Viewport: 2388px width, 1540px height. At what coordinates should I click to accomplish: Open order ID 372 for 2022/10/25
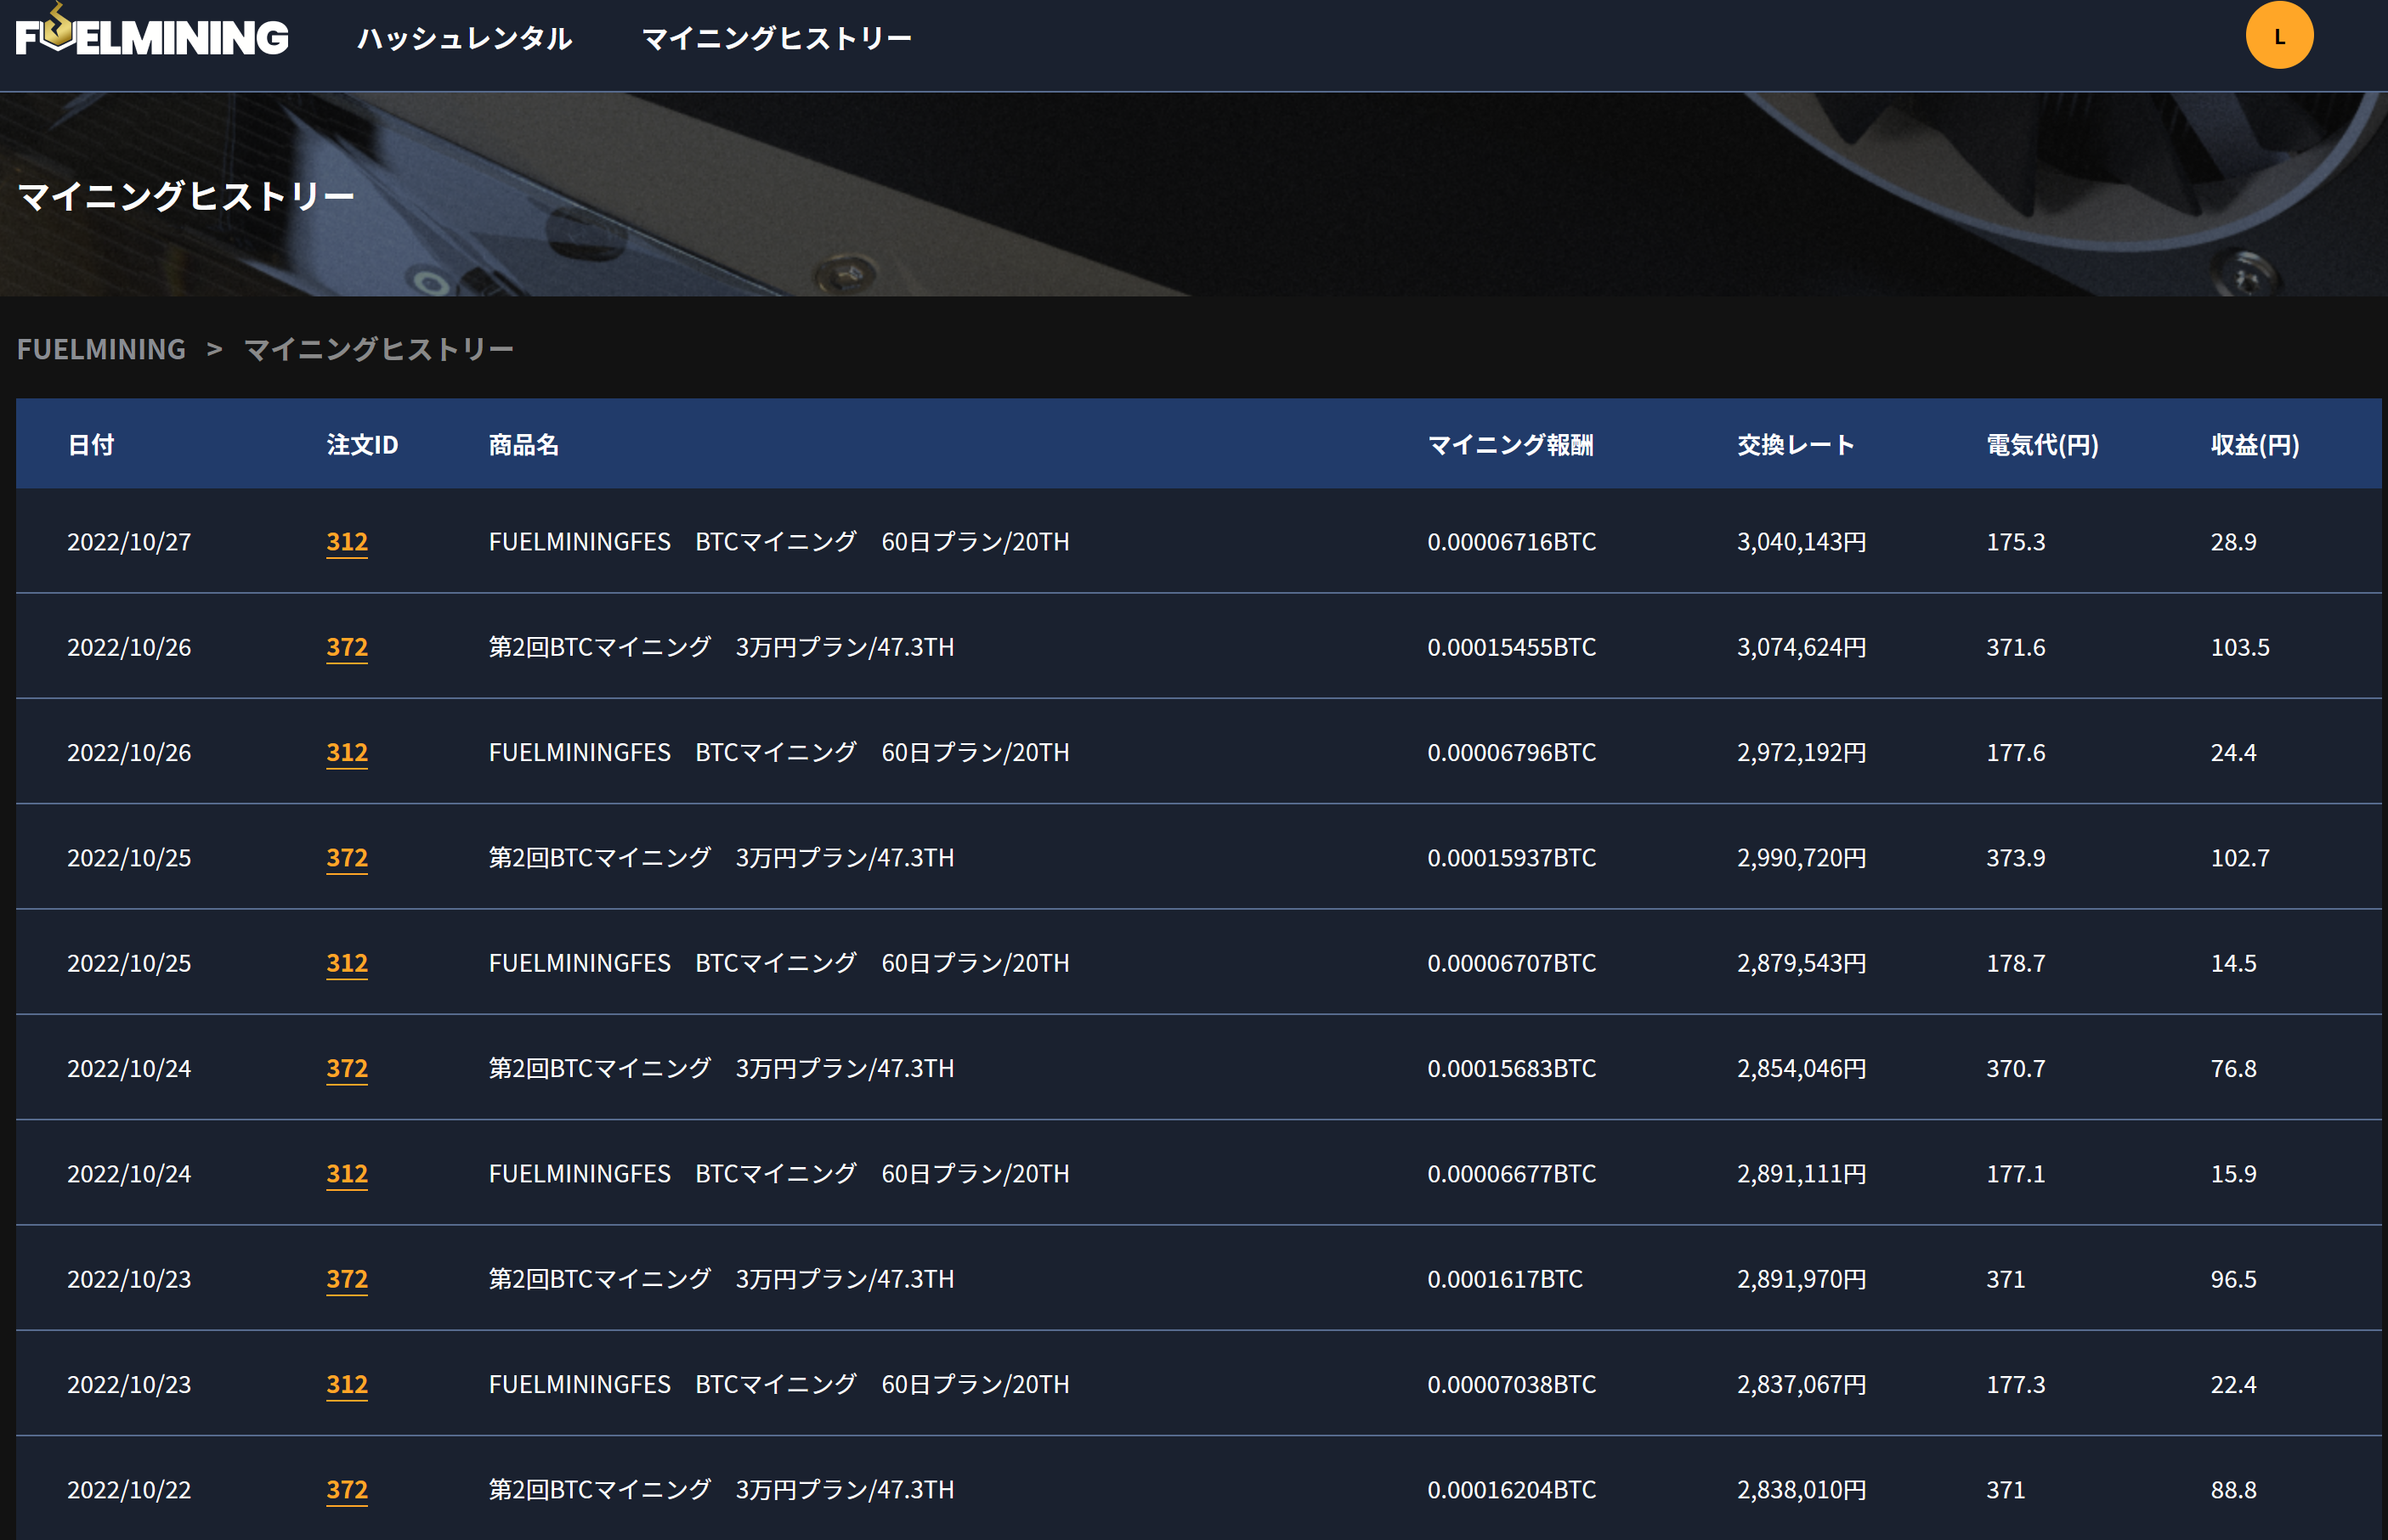[346, 858]
